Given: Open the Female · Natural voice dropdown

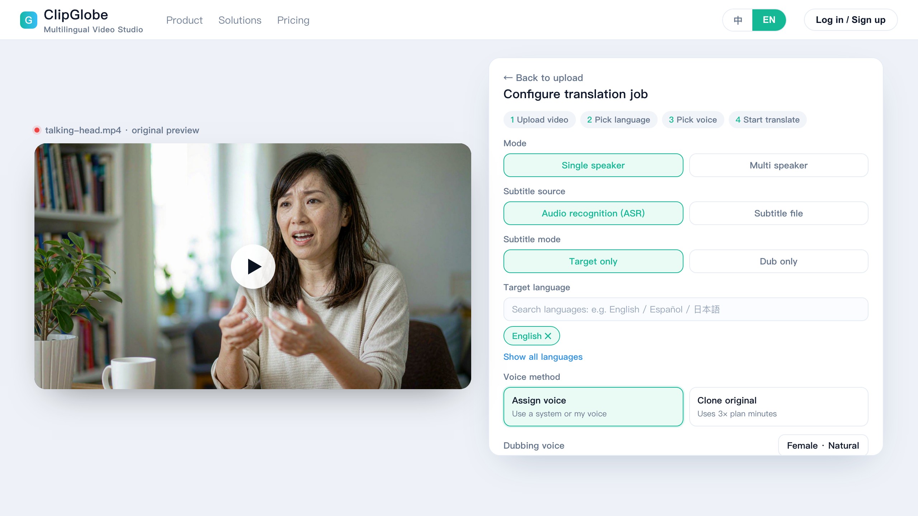Looking at the screenshot, I should (823, 445).
